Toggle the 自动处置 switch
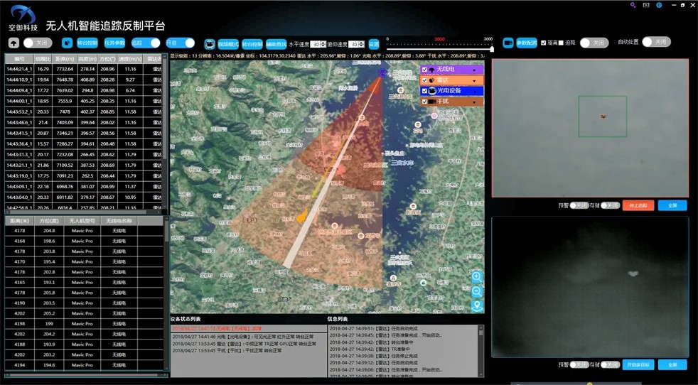698x385 pixels. pyautogui.click(x=656, y=42)
